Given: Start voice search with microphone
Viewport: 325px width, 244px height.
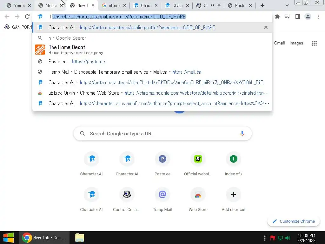Looking at the screenshot, I should click(242, 134).
